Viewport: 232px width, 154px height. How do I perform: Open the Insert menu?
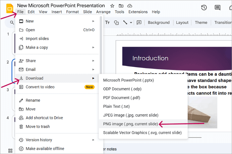tap(57, 12)
